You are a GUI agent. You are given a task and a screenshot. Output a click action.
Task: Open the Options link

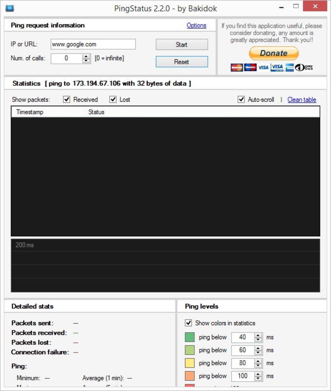coord(197,25)
